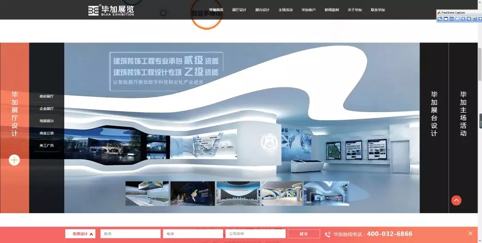Screen dimensions: 482x243
Task: Select FastStone capture scrolling window icon
Action: (x=474, y=19)
